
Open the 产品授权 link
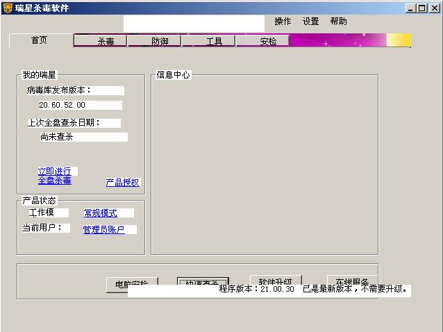click(123, 183)
